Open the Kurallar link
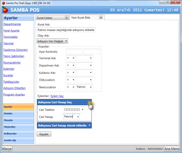The width and height of the screenshot is (182, 153). [x=8, y=75]
